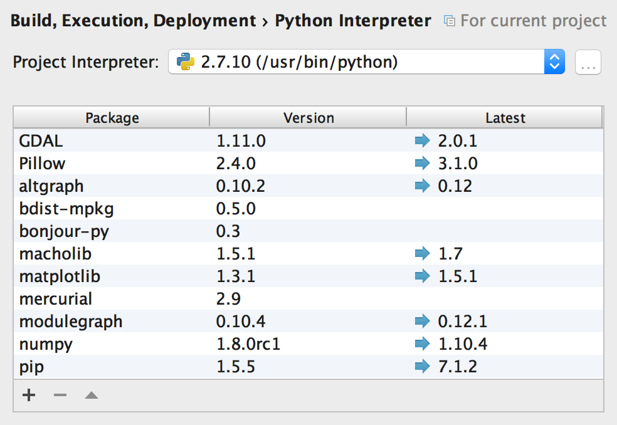The width and height of the screenshot is (617, 425).
Task: Select the matplotlib package name
Action: [x=60, y=276]
